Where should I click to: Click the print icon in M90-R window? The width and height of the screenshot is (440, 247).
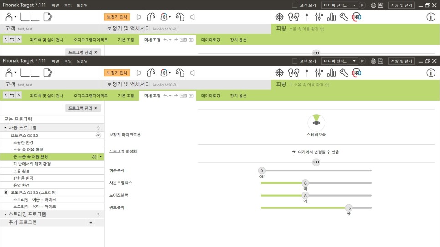[x=373, y=61]
